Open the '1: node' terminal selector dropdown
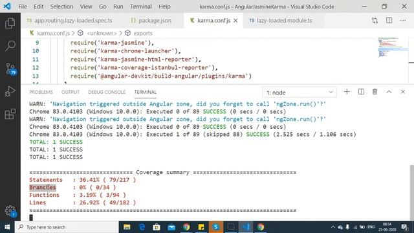Screen dimensions: 414x233 pos(300,93)
